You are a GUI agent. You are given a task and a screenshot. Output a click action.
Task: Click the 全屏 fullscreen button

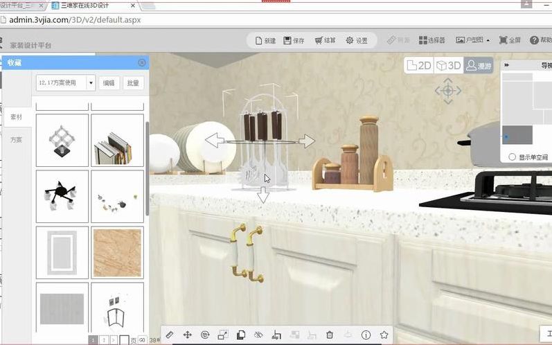coord(510,40)
